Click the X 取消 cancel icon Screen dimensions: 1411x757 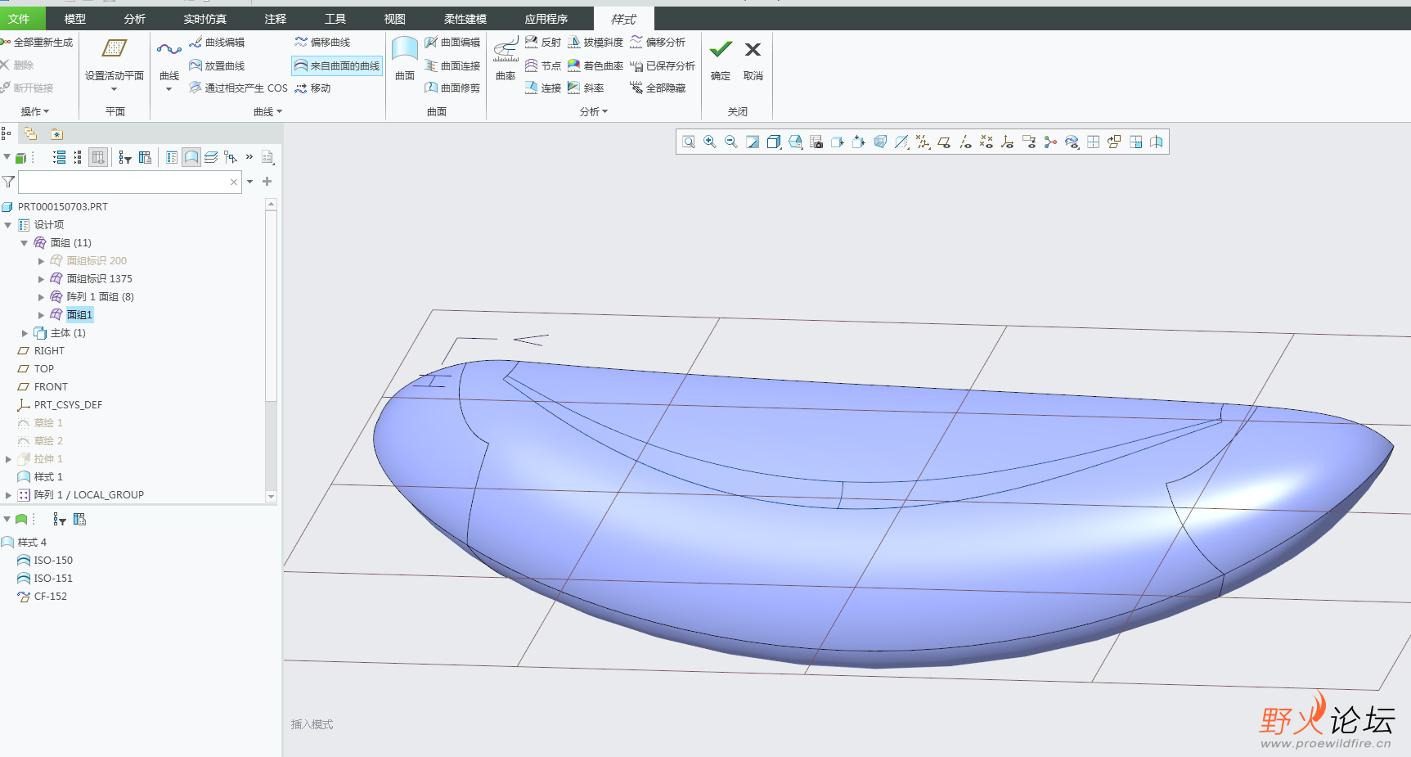(x=753, y=50)
